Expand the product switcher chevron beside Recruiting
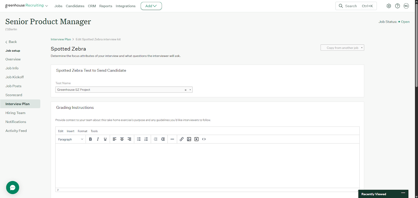Viewport: 418px width, 198px height. coord(47,6)
